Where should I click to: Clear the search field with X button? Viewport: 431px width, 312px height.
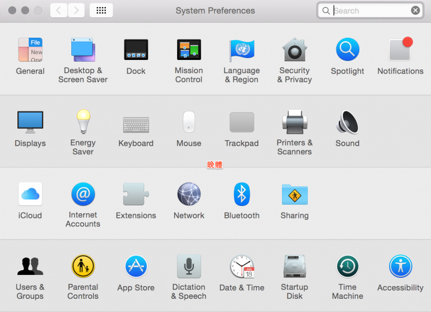coord(415,10)
